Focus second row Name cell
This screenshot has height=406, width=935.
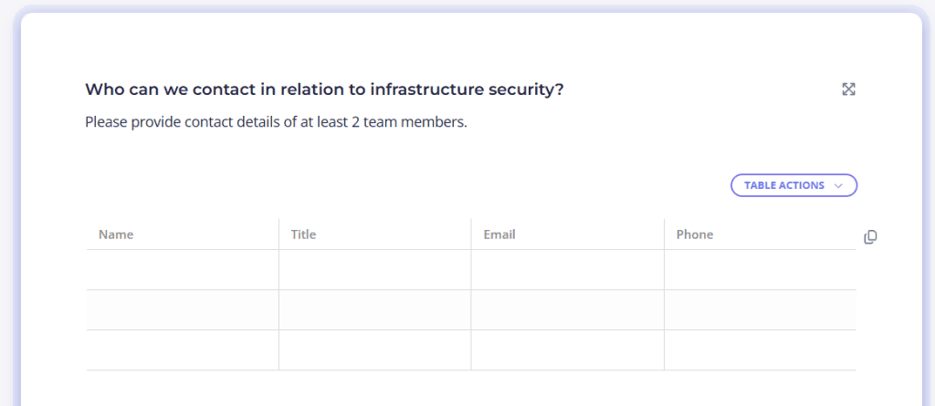(183, 310)
